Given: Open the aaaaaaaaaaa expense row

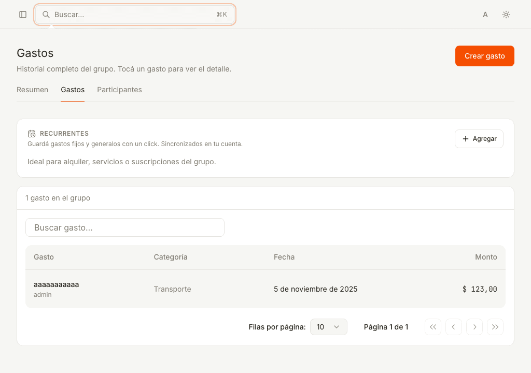Looking at the screenshot, I should (x=265, y=289).
